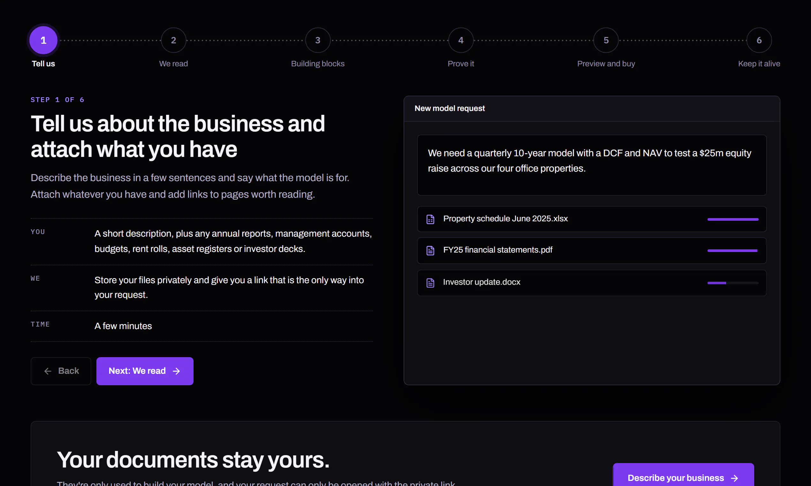The image size is (811, 486).
Task: Click the 'A few minutes' time value
Action: tap(123, 326)
